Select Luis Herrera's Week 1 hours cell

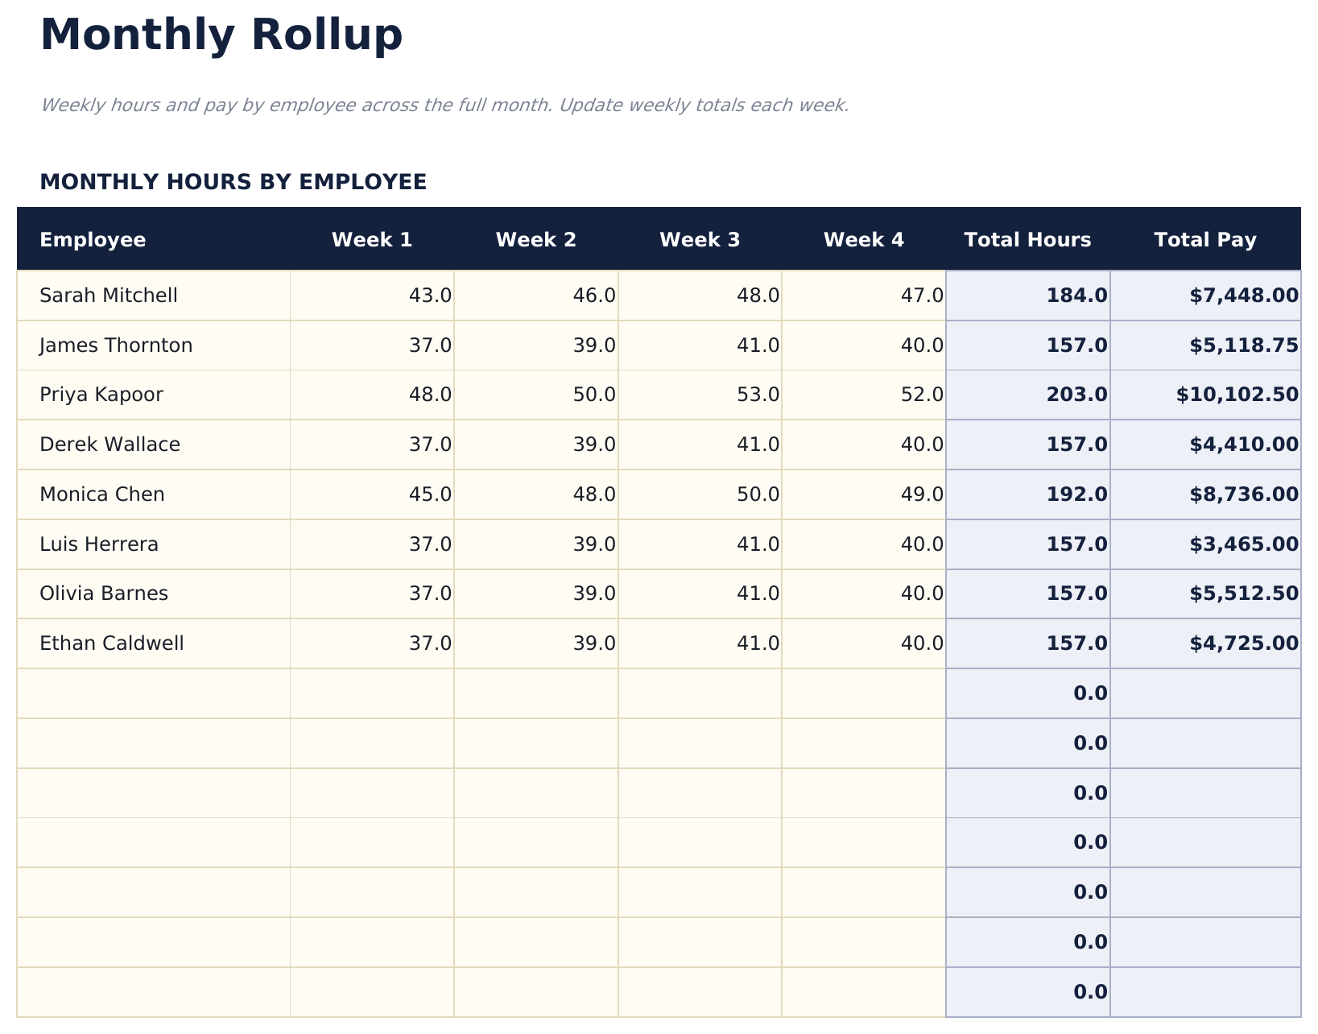point(432,544)
